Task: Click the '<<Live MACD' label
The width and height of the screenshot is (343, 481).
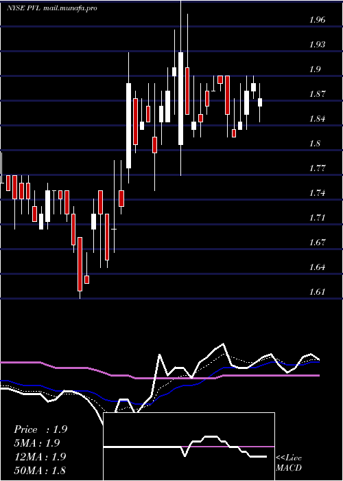Action: tap(289, 462)
